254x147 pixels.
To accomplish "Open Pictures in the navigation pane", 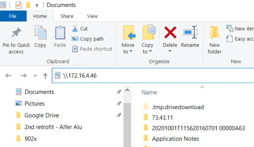I will 35,103.
